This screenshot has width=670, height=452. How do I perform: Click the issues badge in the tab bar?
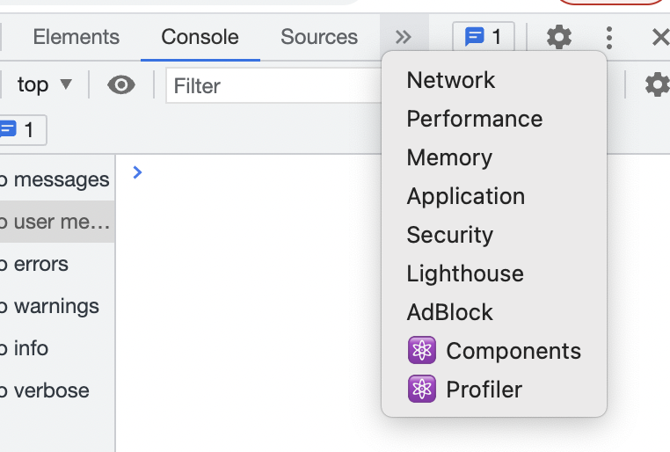pyautogui.click(x=484, y=37)
